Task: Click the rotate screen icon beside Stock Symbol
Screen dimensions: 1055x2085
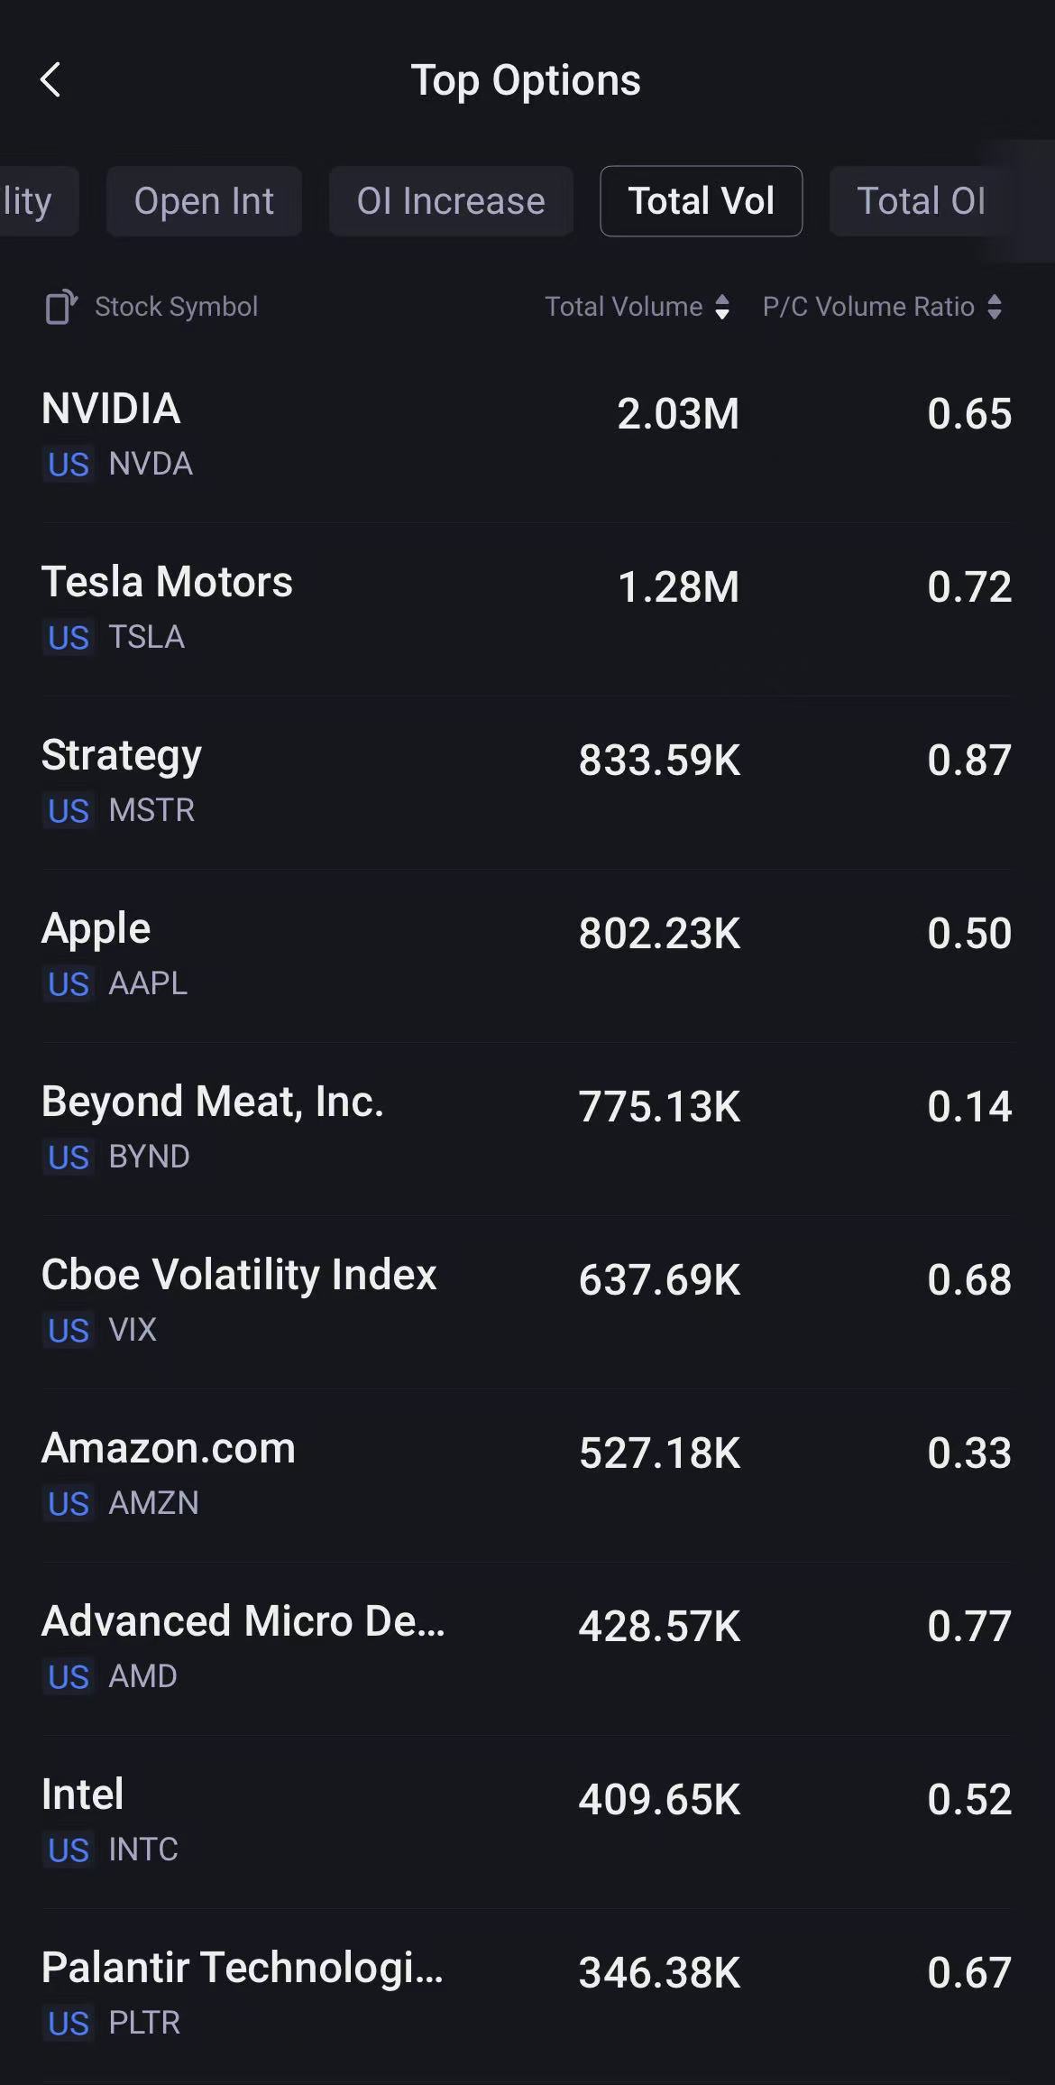Action: [60, 307]
